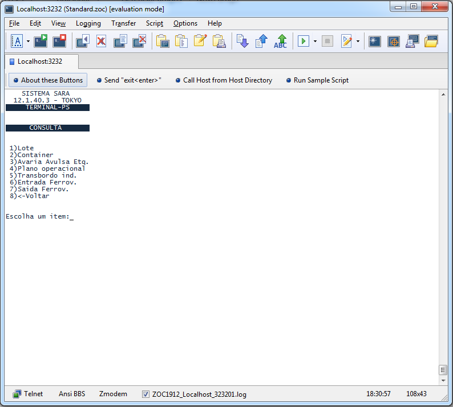Click the download file icon with blue down arrow

tap(242, 41)
